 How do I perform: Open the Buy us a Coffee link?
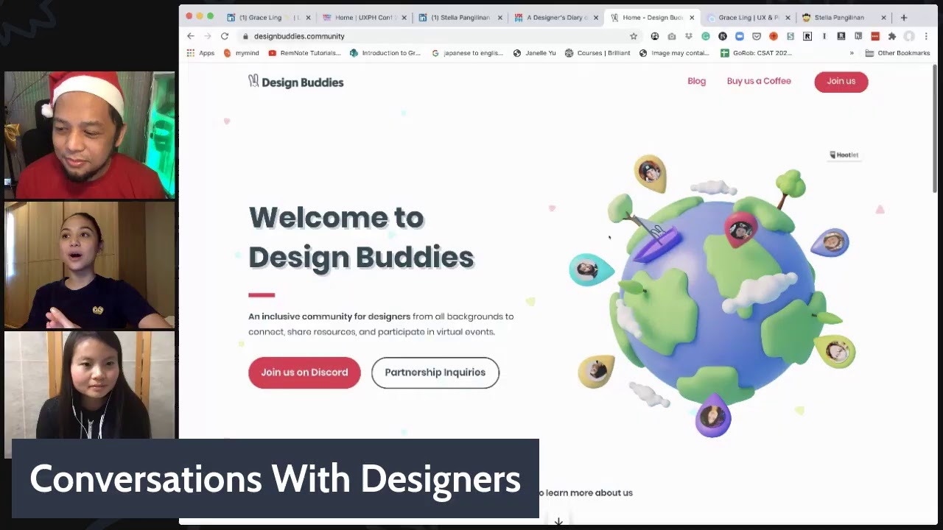(759, 81)
